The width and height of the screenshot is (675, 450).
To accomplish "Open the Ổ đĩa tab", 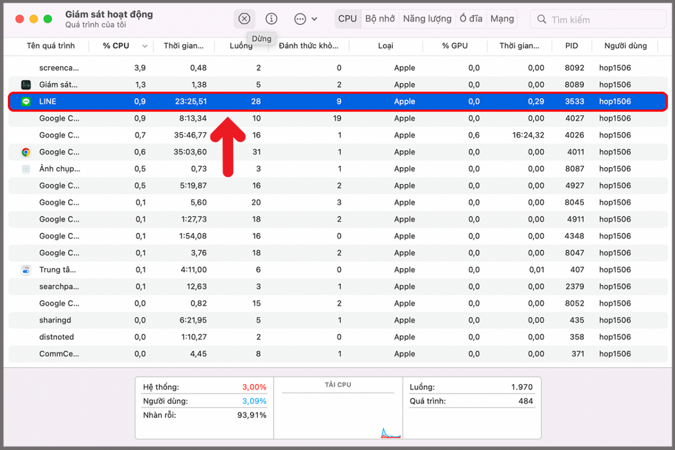I will point(471,18).
